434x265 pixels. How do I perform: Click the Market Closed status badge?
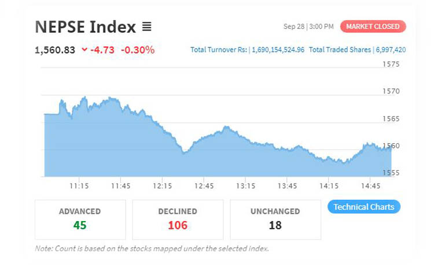373,27
